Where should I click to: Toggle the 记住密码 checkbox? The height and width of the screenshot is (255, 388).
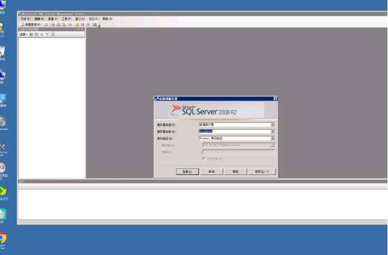pos(204,159)
